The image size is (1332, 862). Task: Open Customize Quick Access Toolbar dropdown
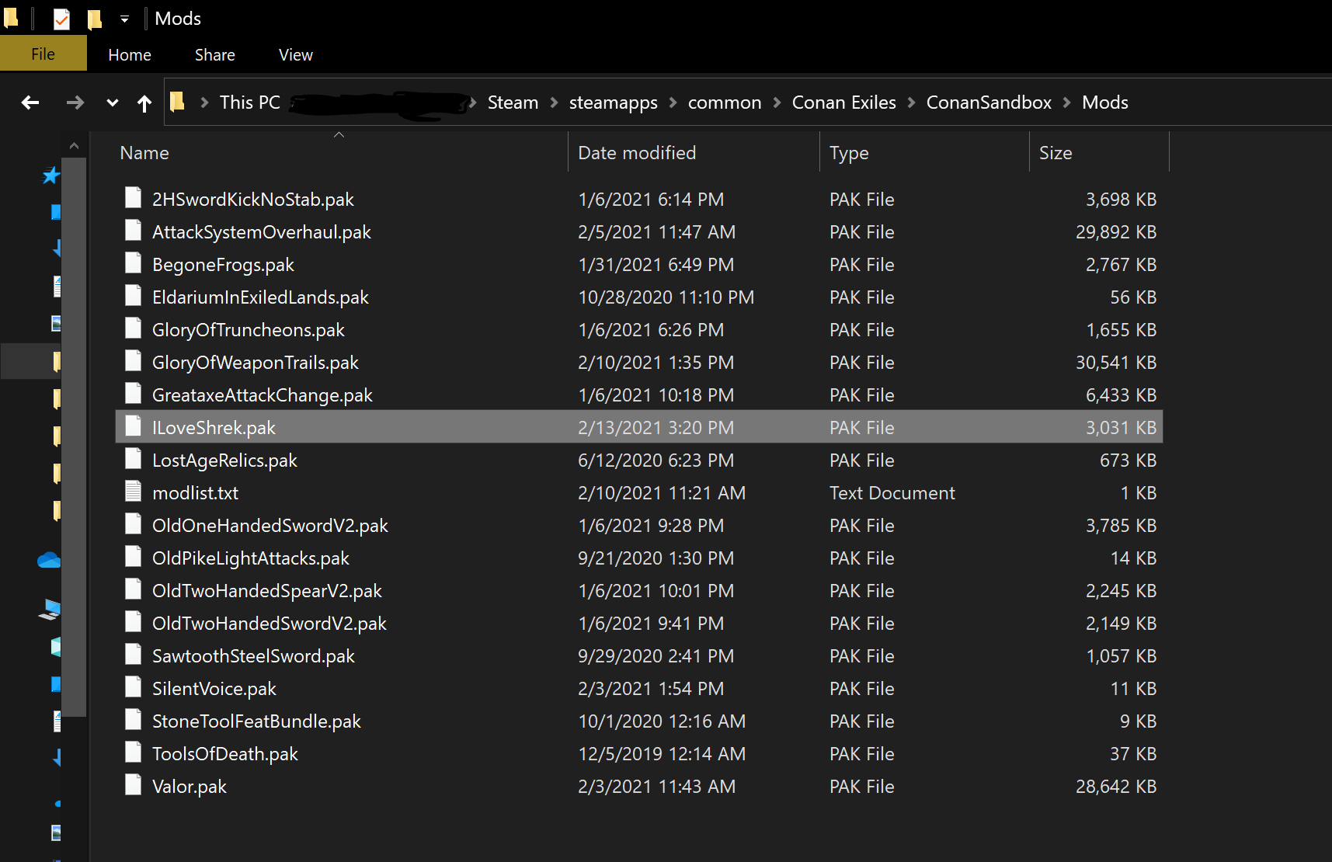tap(124, 19)
